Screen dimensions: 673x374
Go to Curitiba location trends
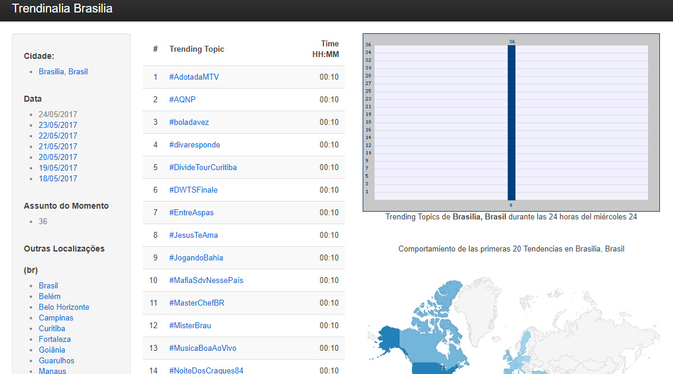(x=52, y=329)
